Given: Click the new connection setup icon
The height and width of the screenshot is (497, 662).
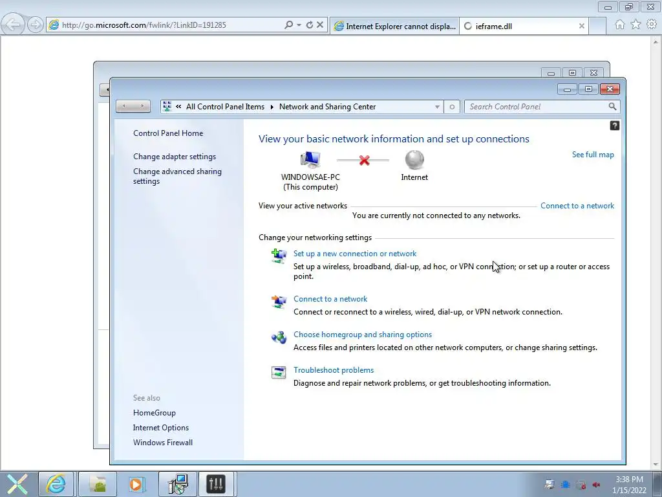Looking at the screenshot, I should tap(279, 256).
